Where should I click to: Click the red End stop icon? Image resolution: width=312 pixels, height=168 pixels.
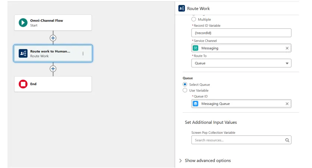coord(23,84)
